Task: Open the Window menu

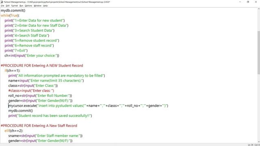Action: [x=37, y=6]
